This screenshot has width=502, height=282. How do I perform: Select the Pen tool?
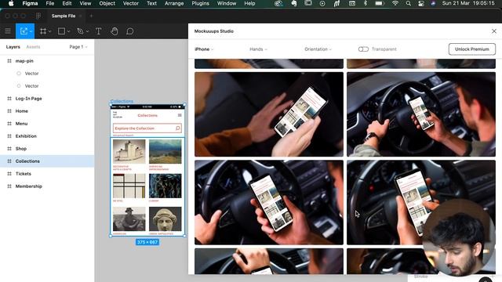click(x=80, y=31)
